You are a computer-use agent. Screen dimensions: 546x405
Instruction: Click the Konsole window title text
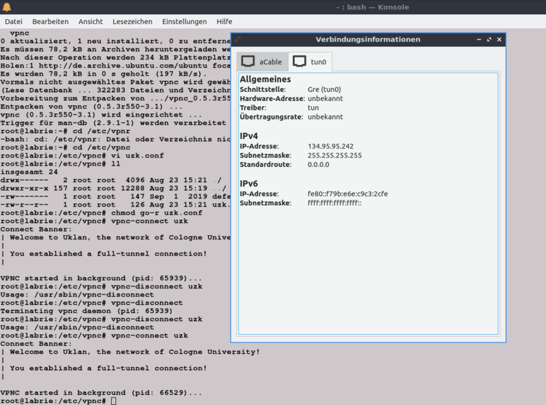point(373,7)
